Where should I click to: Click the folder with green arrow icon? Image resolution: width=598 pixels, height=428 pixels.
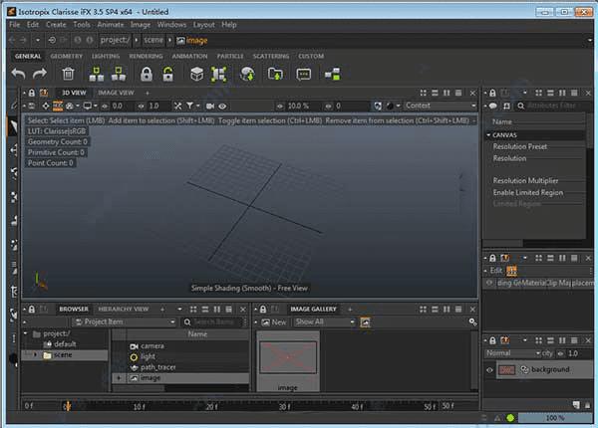tap(275, 74)
